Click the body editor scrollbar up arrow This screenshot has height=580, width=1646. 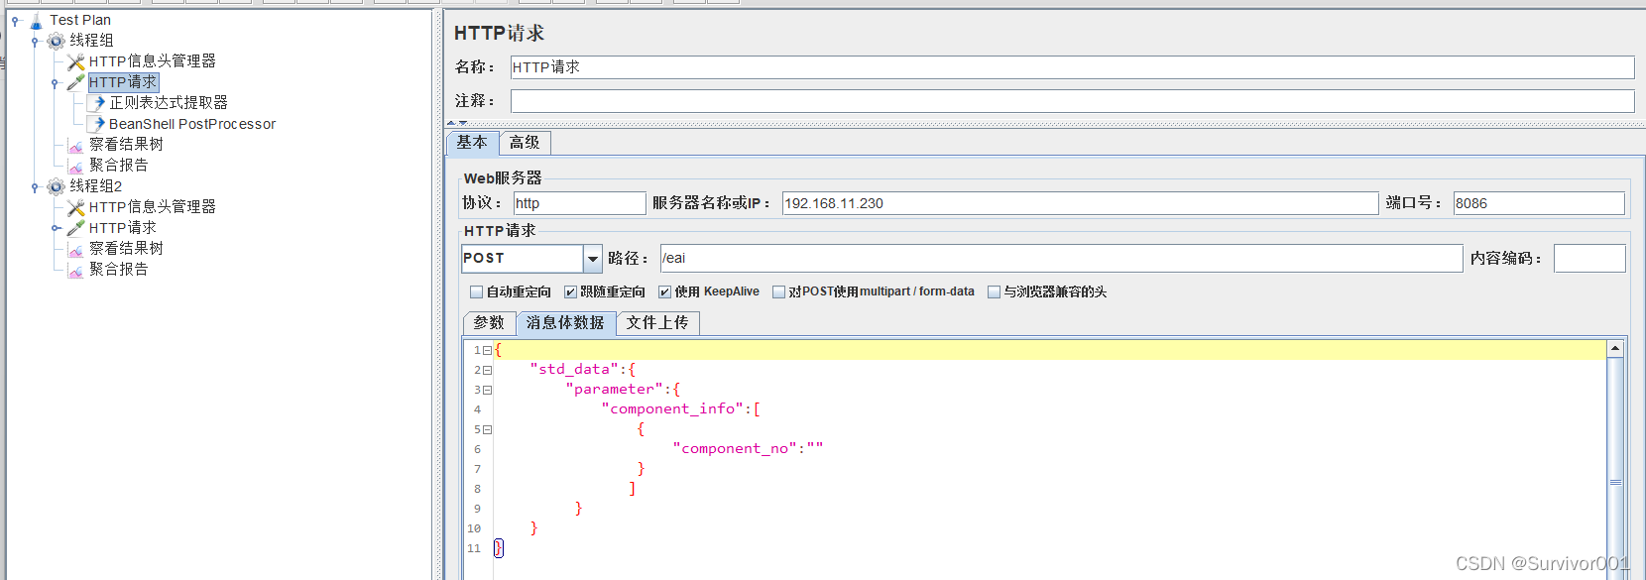click(1615, 349)
